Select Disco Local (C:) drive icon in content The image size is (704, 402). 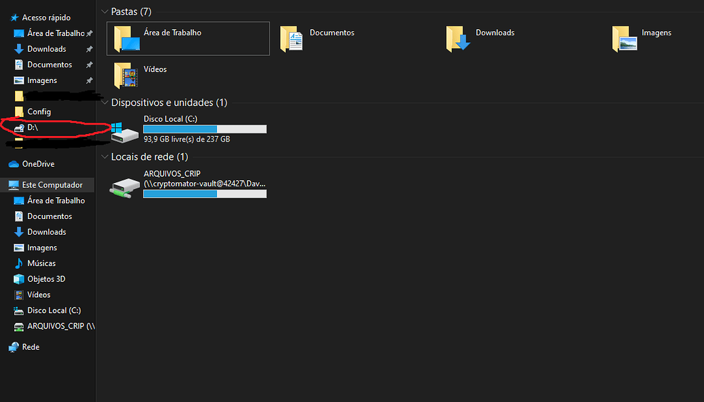(x=124, y=132)
